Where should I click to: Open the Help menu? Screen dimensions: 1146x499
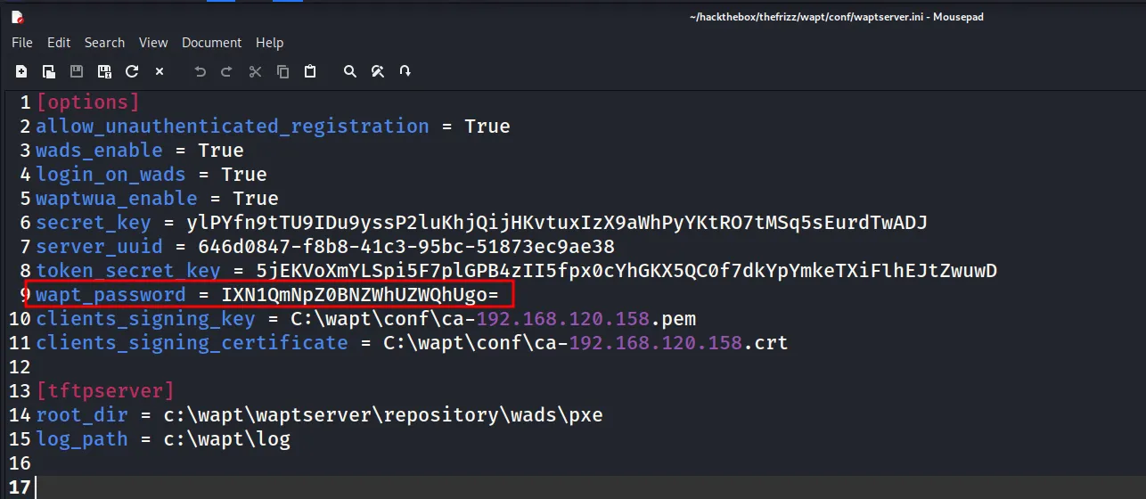(269, 43)
